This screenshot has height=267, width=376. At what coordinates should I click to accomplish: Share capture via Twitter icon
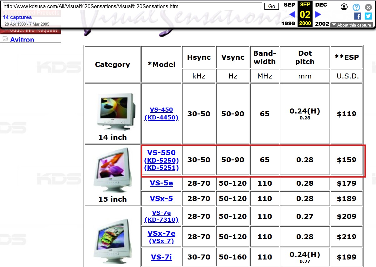point(368,16)
